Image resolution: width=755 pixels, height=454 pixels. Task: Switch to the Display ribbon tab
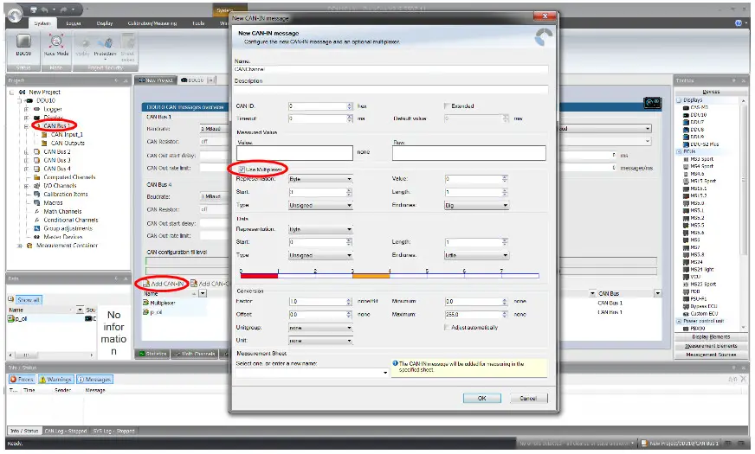click(x=105, y=23)
